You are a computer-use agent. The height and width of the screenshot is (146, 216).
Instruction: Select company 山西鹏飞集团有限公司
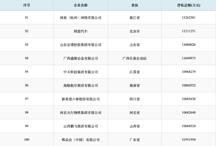pyautogui.click(x=81, y=126)
